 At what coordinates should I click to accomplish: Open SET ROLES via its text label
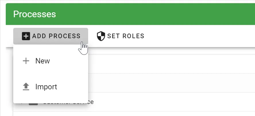(125, 36)
